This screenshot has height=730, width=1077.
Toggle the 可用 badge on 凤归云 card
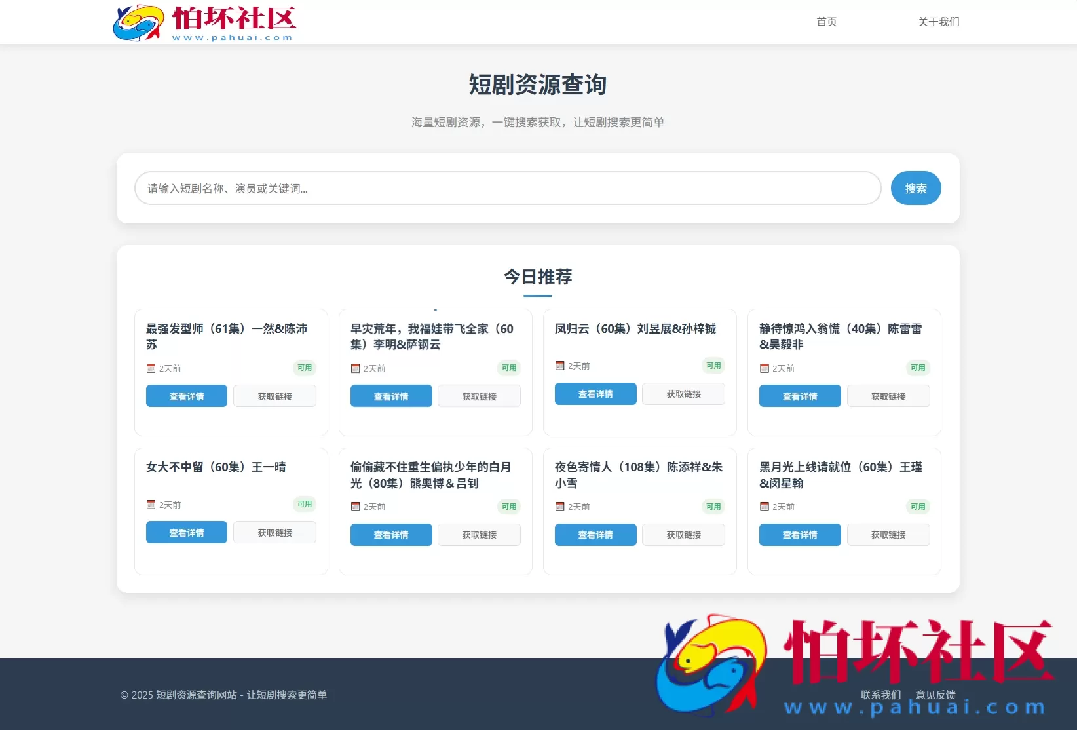coord(713,366)
